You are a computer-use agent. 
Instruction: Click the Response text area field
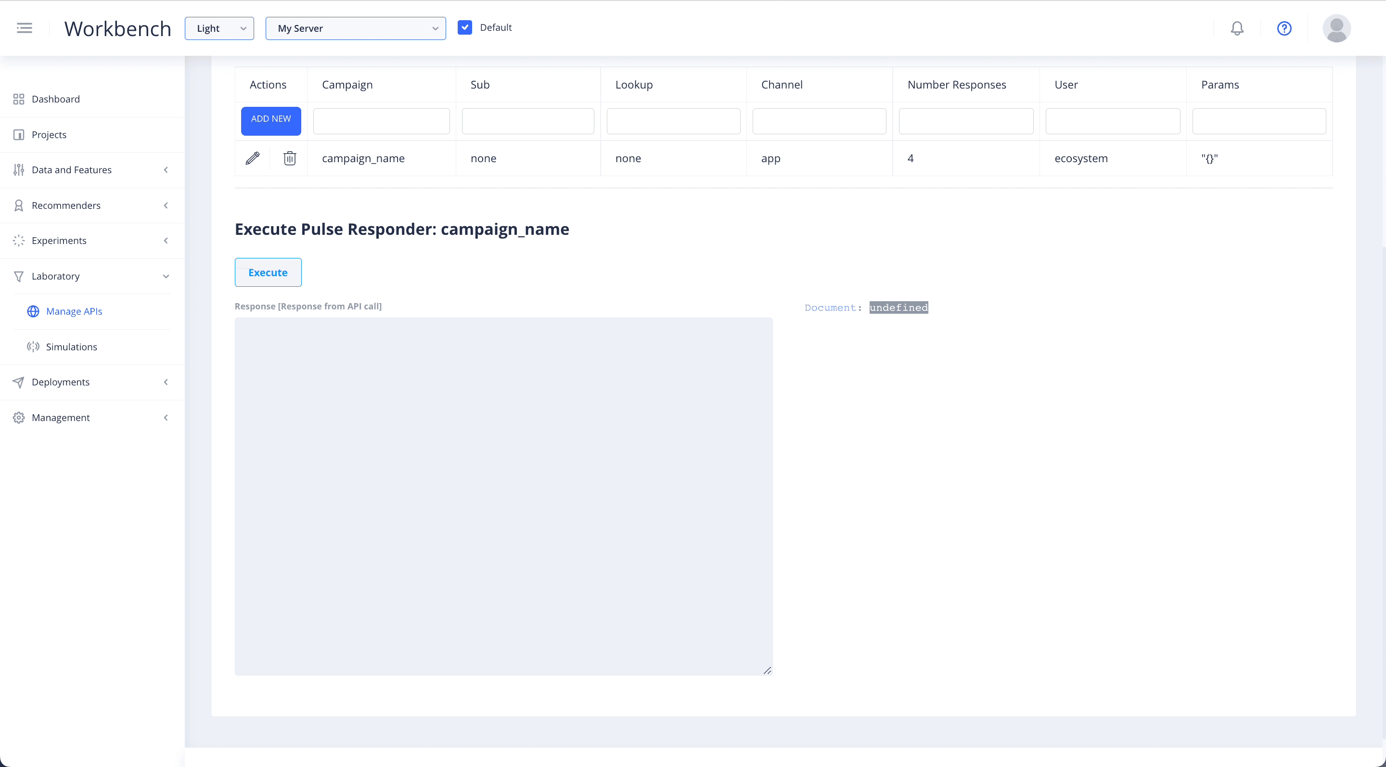pyautogui.click(x=503, y=497)
